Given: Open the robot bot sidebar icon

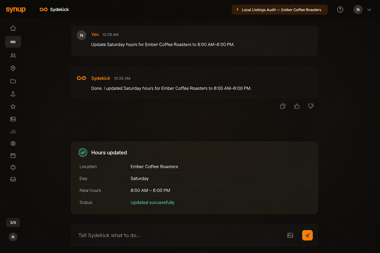Looking at the screenshot, I should coord(13,167).
